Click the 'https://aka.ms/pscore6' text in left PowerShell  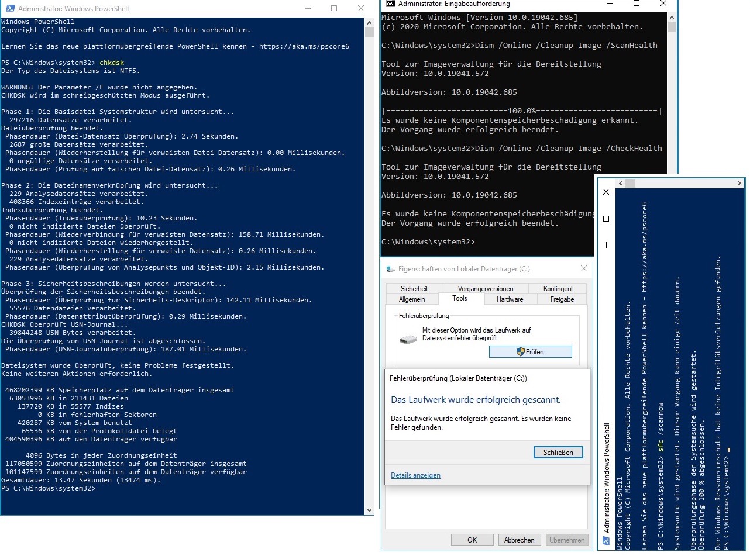pos(303,46)
